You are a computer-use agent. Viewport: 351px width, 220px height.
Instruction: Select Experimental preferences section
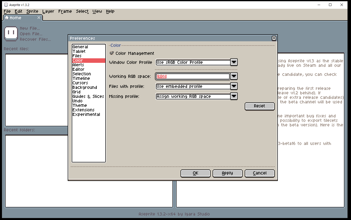coord(89,114)
